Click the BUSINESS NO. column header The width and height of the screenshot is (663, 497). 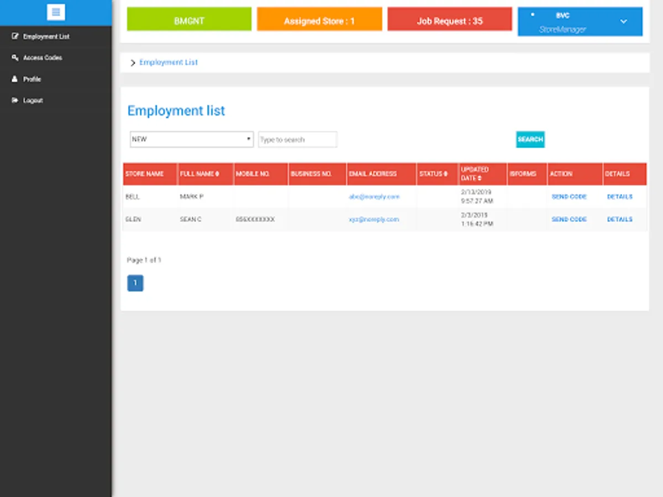[x=317, y=174]
